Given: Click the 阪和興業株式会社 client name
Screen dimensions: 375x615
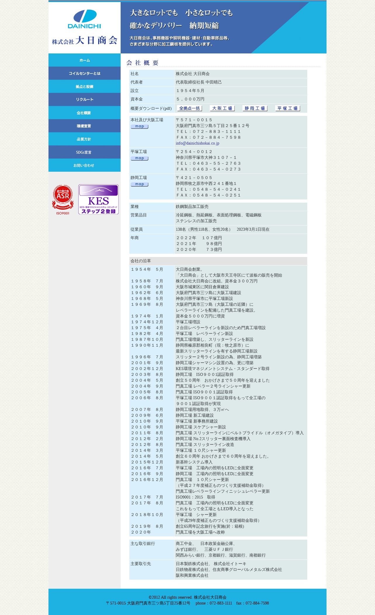Looking at the screenshot, I should (x=192, y=576).
